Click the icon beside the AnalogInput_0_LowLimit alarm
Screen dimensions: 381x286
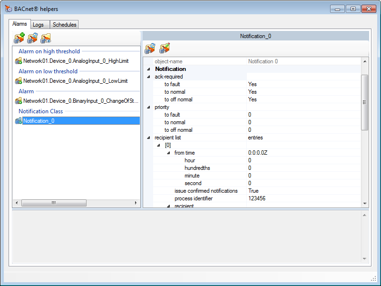19,81
